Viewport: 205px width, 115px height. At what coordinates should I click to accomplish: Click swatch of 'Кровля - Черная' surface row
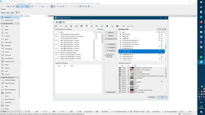tap(132, 90)
